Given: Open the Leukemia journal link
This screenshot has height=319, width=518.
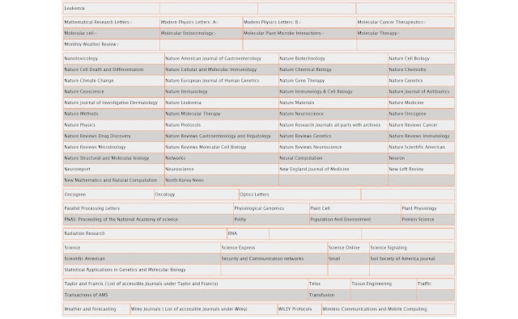Looking at the screenshot, I should (74, 8).
